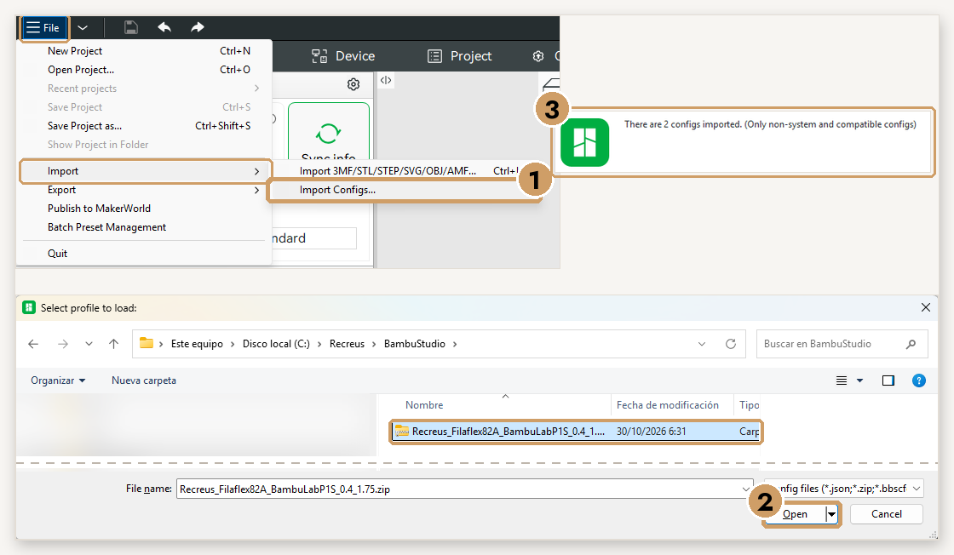The width and height of the screenshot is (954, 555).
Task: Click Nueva carpeta in the dialog toolbar
Action: 144,380
